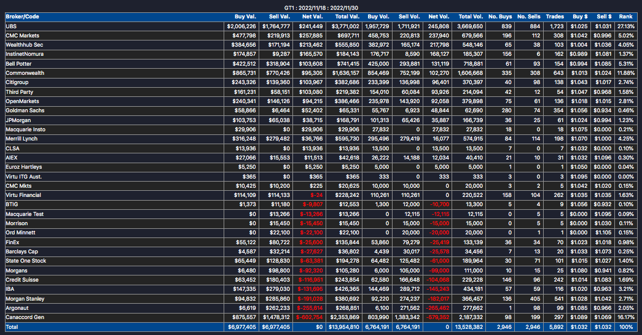
Task: Select the Credit Suisse broker name
Action: pos(22,280)
